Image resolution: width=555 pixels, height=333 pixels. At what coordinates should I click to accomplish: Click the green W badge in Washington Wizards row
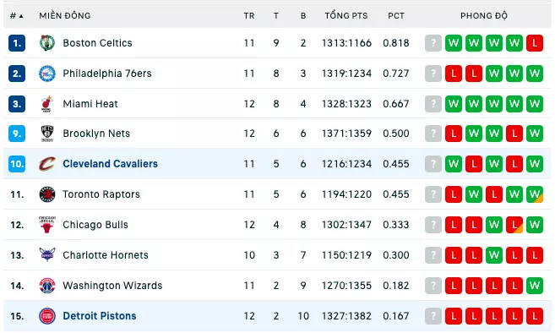535,286
